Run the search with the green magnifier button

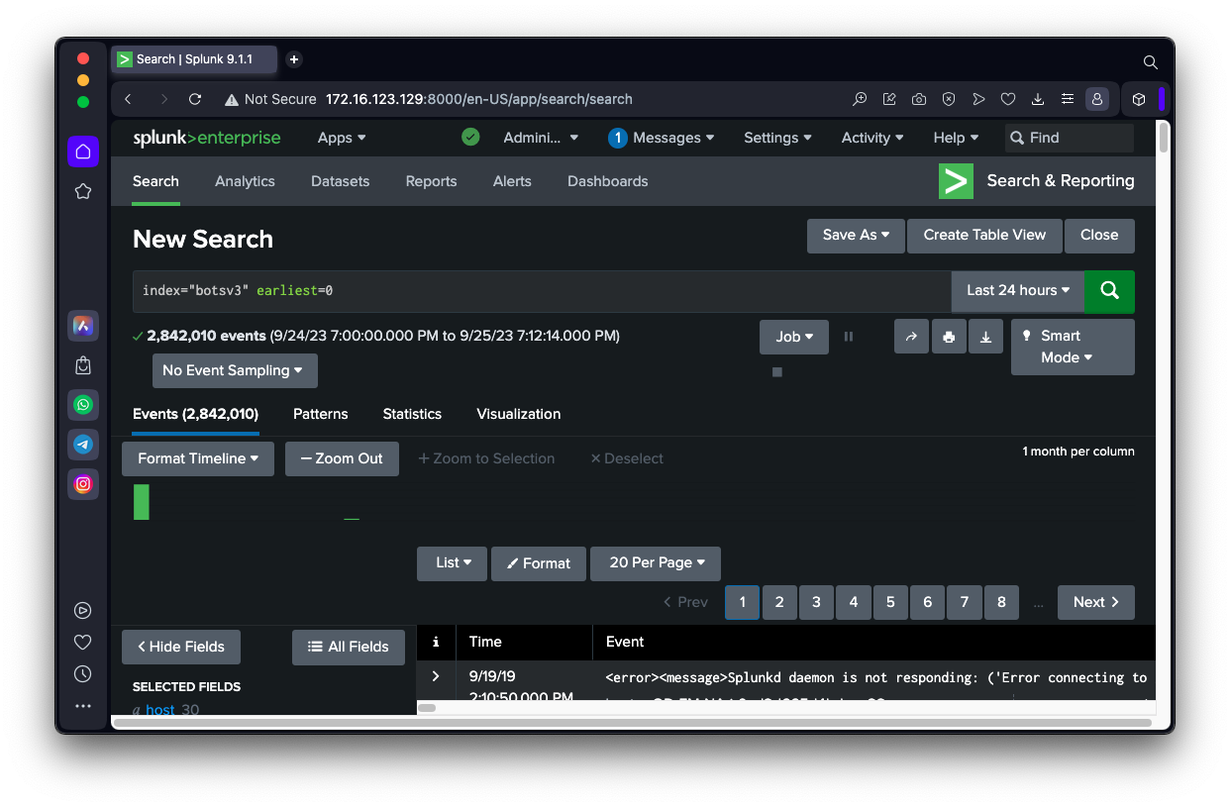point(1109,290)
